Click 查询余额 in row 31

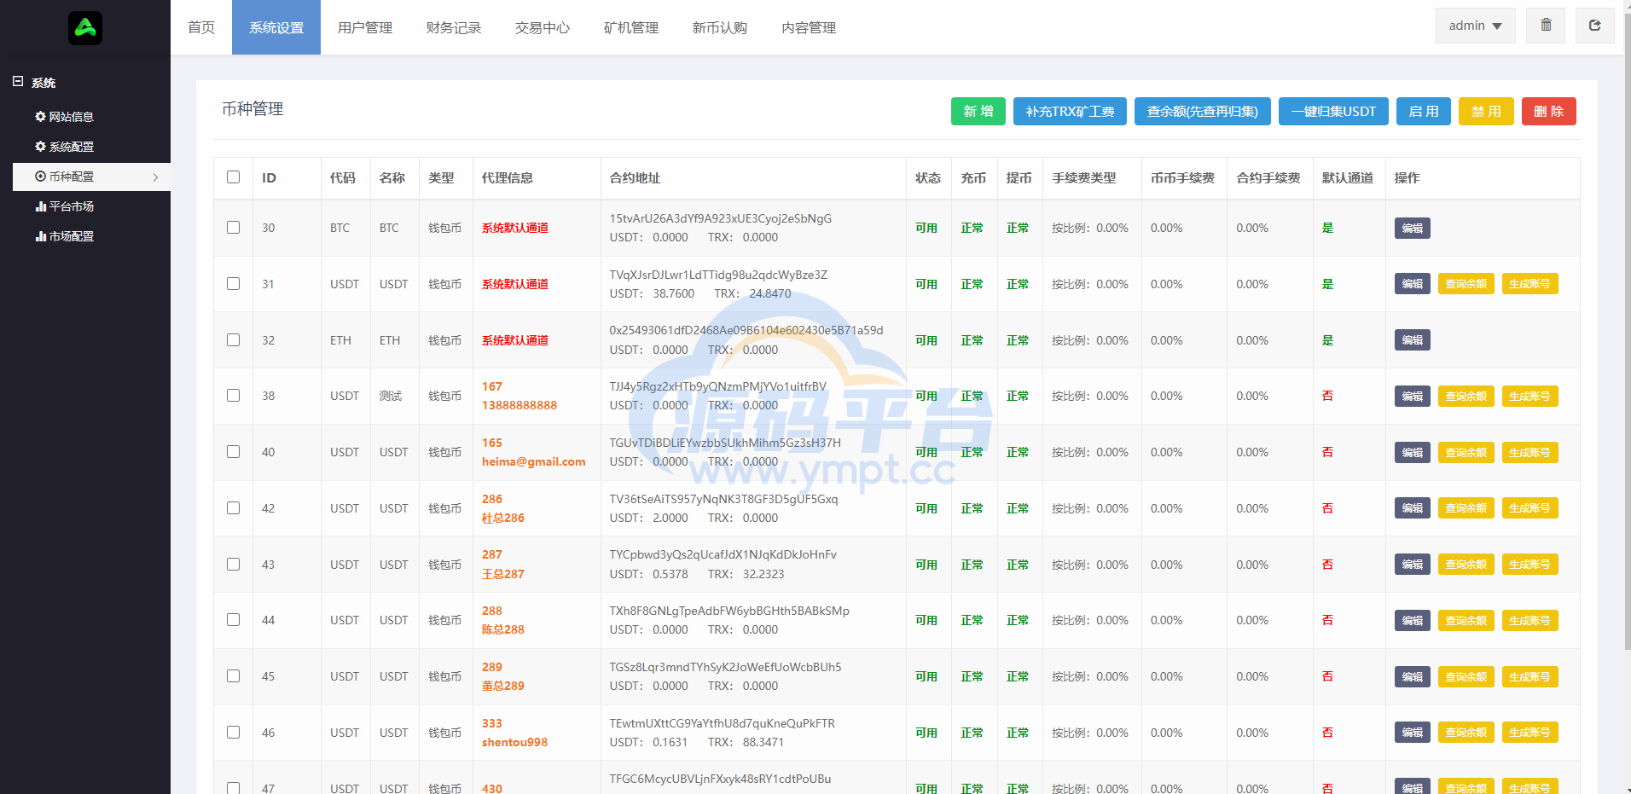pos(1466,284)
